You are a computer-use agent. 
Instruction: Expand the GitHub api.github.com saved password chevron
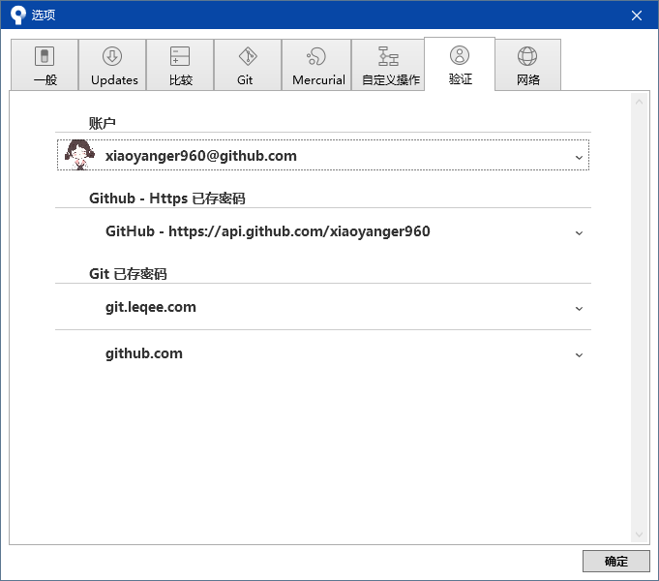pyautogui.click(x=579, y=233)
